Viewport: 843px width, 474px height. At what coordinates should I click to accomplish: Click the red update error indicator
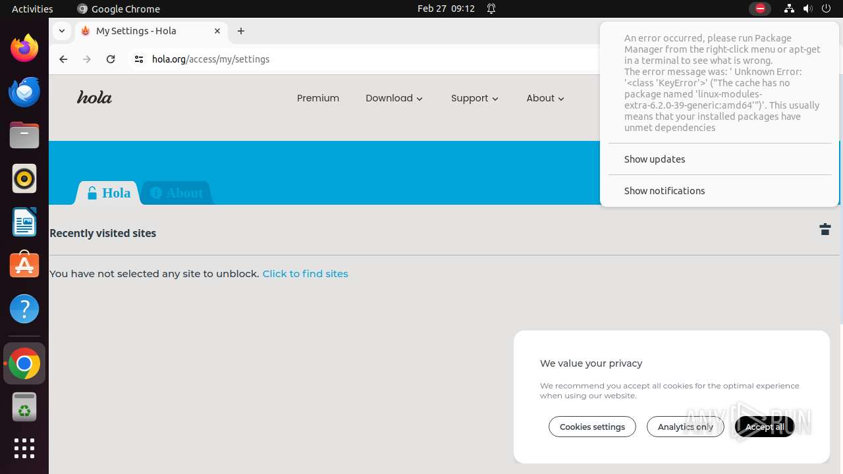pyautogui.click(x=760, y=9)
